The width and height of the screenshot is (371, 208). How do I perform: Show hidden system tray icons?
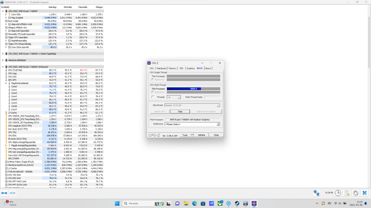317,203
